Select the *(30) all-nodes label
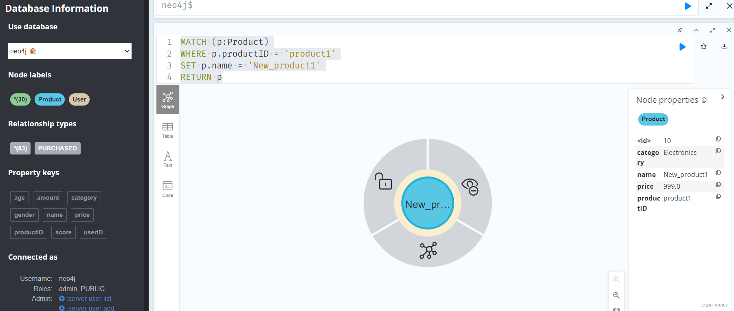This screenshot has height=311, width=734. (x=20, y=99)
